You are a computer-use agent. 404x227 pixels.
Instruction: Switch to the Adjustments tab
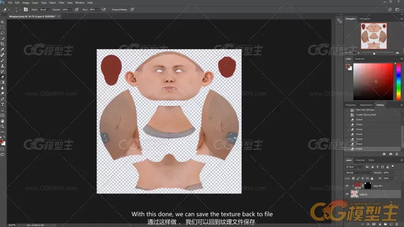coord(366,105)
